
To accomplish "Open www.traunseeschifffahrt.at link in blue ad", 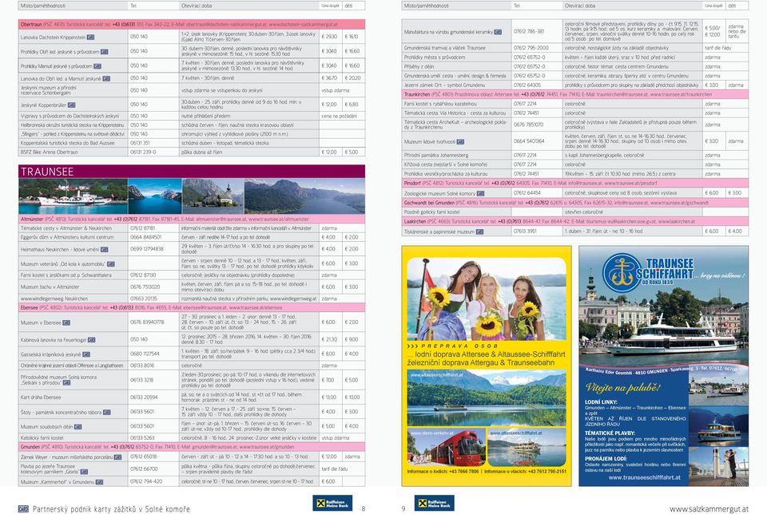I will pos(644,477).
